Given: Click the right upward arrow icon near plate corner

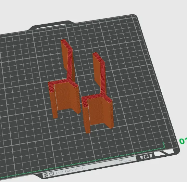Looking at the screenshot, I should 151,156.
